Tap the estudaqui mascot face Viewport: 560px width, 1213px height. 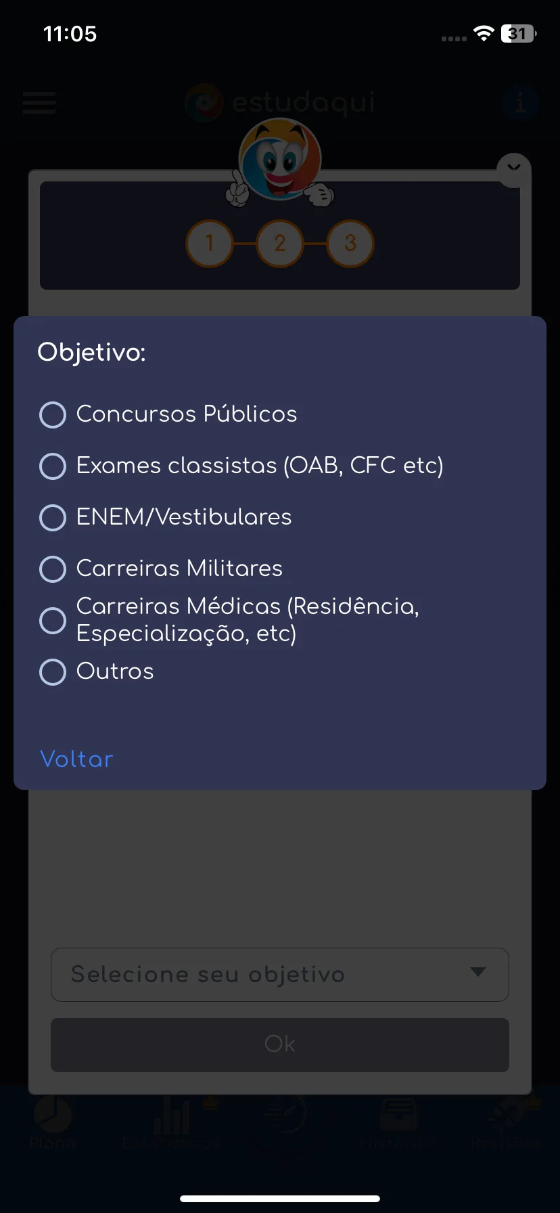pos(280,161)
